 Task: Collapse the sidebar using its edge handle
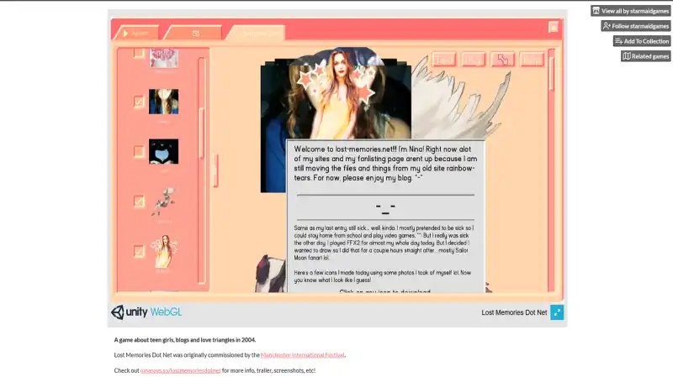click(215, 170)
